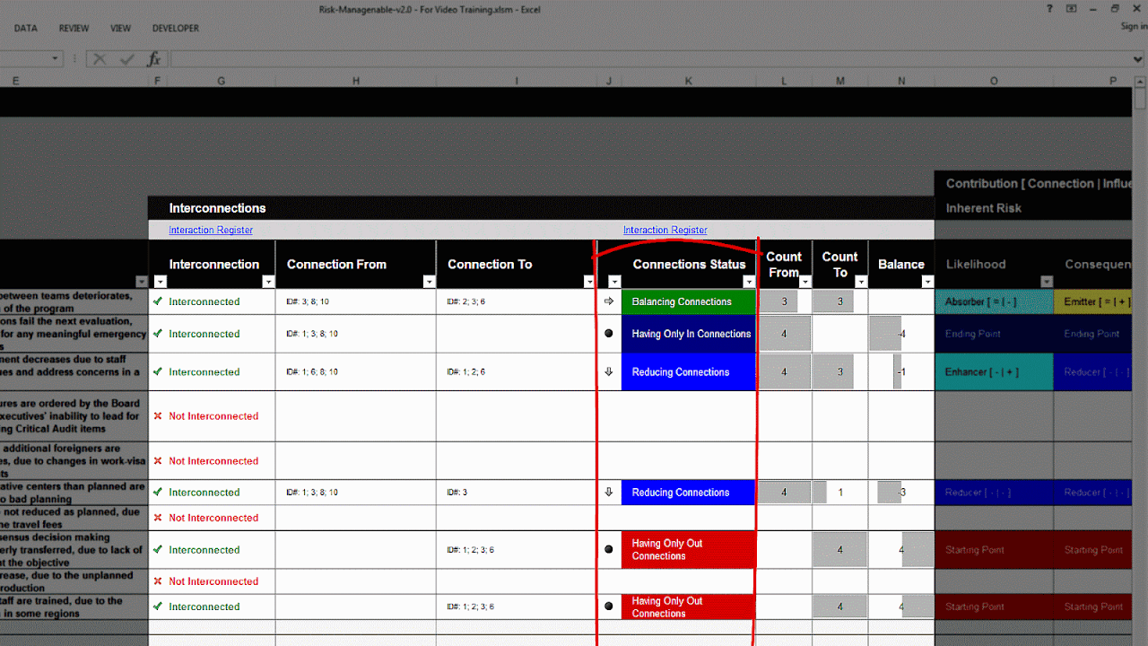Screen dimensions: 1148x646
Task: Open the Count From filter dropdown
Action: tap(804, 282)
